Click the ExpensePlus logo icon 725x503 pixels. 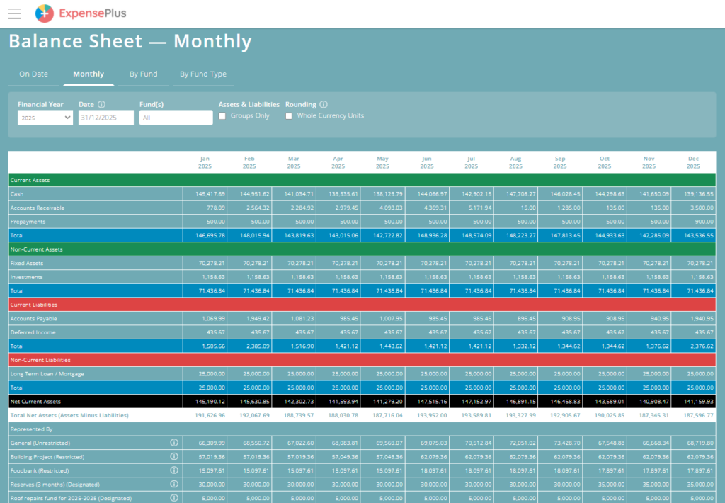coord(44,13)
